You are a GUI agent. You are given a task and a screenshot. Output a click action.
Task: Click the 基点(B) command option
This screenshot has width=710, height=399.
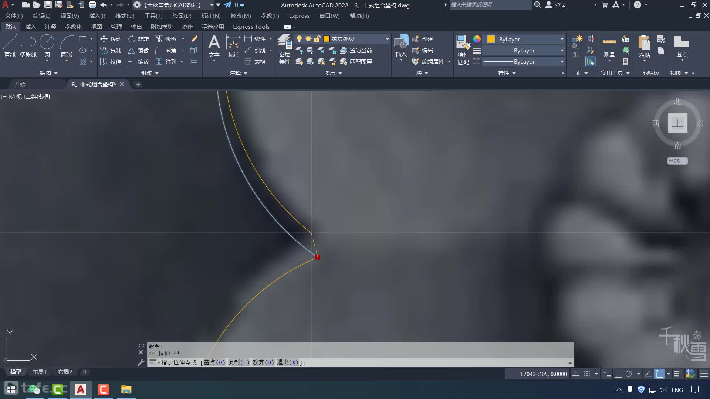point(214,362)
